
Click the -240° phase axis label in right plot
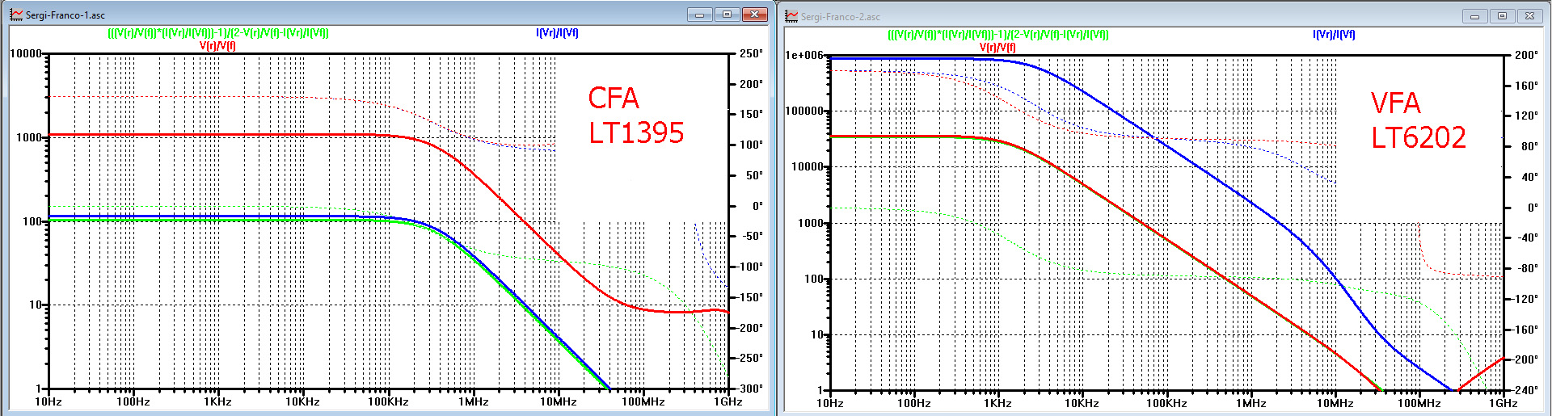tap(1525, 390)
